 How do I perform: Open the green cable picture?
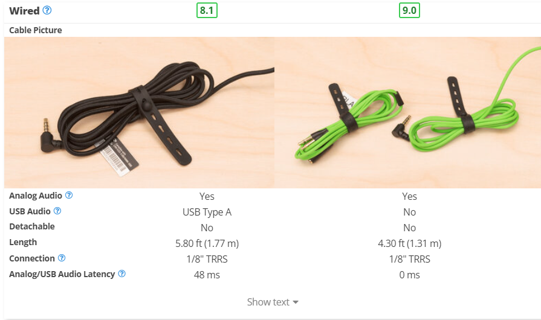tap(407, 112)
